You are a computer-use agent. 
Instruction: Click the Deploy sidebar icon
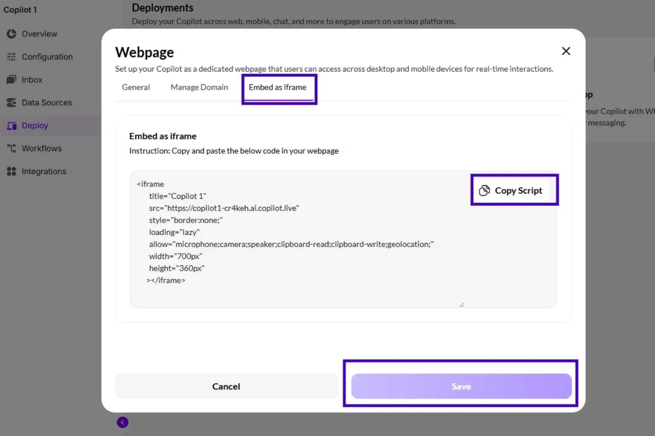coord(12,126)
